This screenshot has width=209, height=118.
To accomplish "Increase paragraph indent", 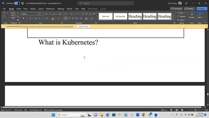I will coord(86,14).
